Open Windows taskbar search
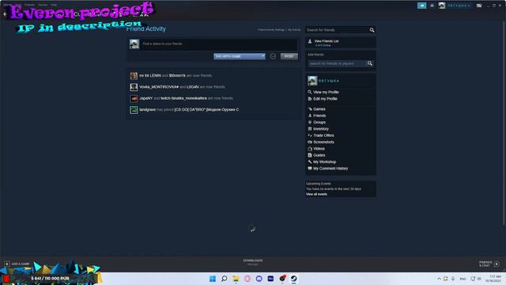506x285 pixels. (x=224, y=279)
